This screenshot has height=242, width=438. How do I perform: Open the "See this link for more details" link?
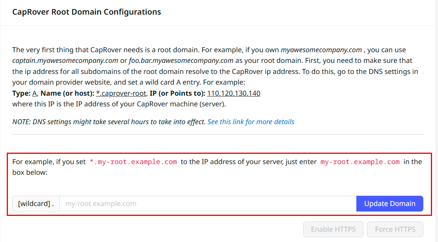coord(251,122)
